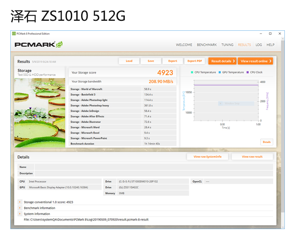This screenshot has width=298, height=237.
Task: Click the results timestamp 5/9/2019 8:24:18 AM
Action: (44, 62)
